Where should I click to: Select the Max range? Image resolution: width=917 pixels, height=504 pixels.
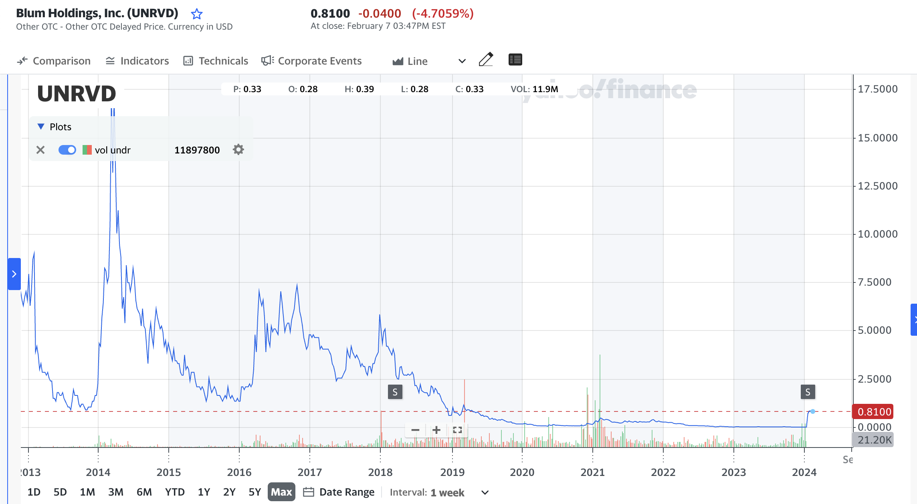click(281, 492)
